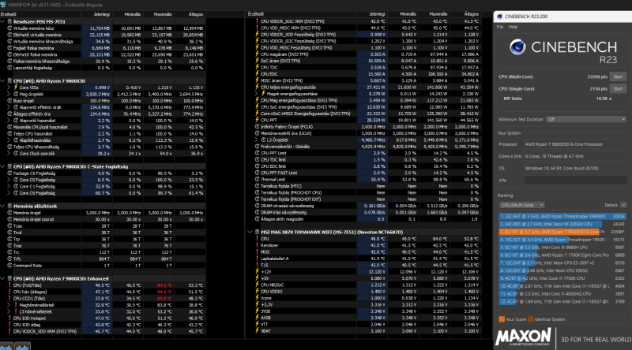Click the chip icon of Rendszer: MSI MS-7E51
Screen dimensions: 632x350
point(9,22)
